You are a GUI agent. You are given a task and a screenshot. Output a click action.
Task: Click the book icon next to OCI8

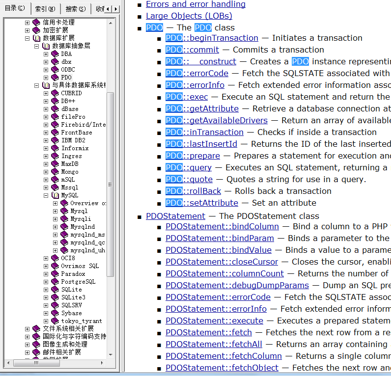[x=55, y=258]
